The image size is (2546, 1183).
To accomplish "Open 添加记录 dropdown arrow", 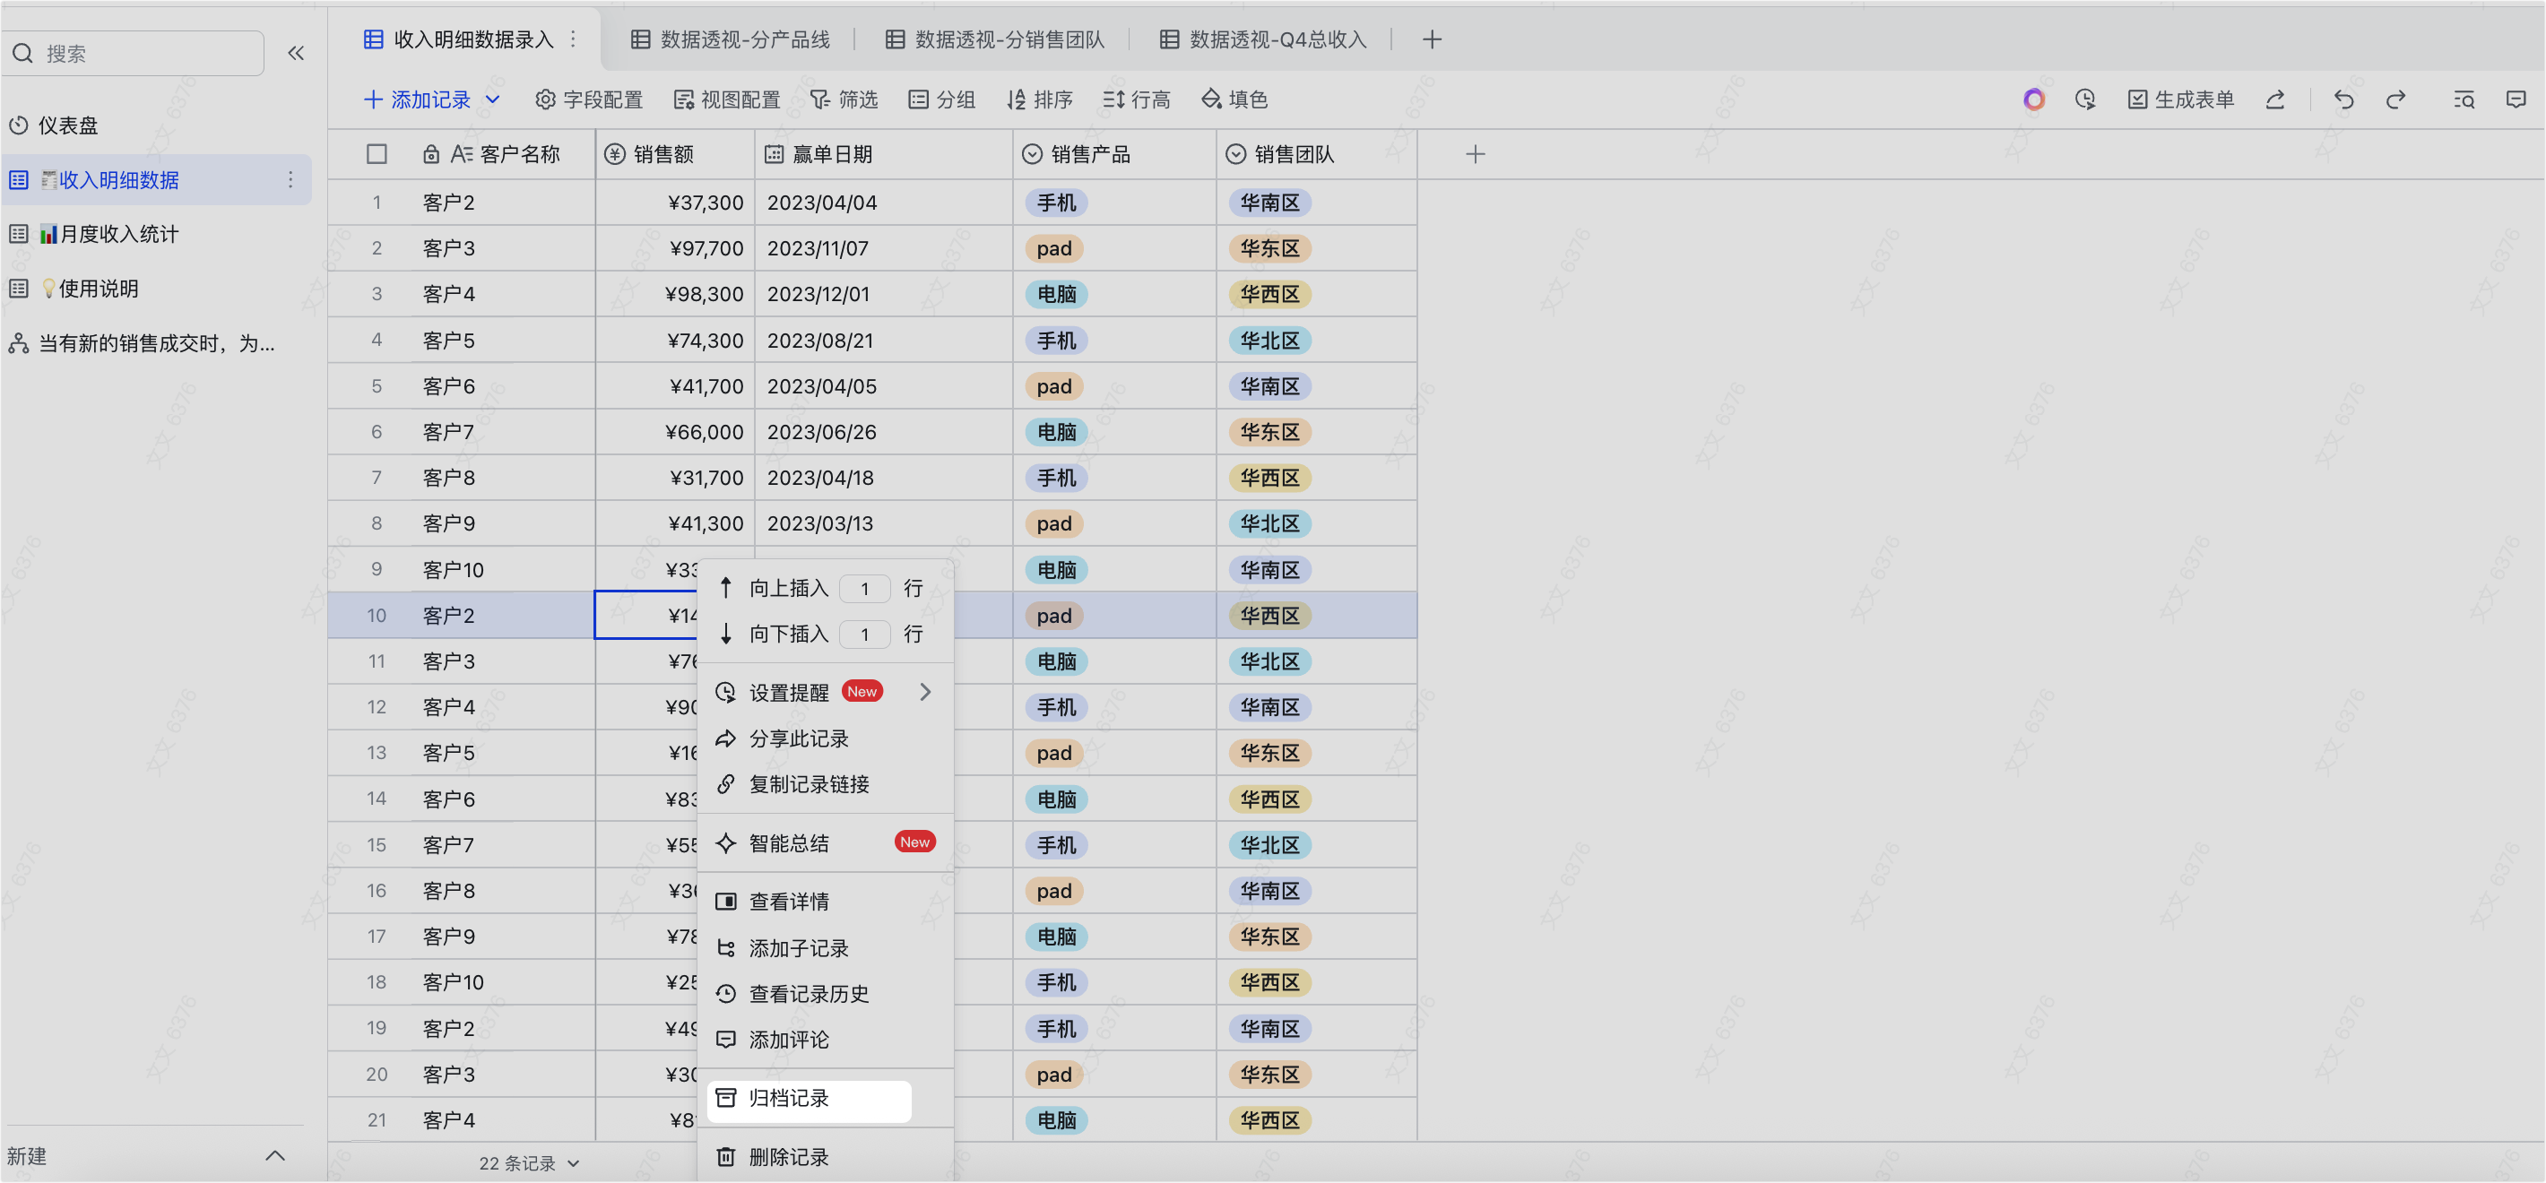I will (493, 99).
